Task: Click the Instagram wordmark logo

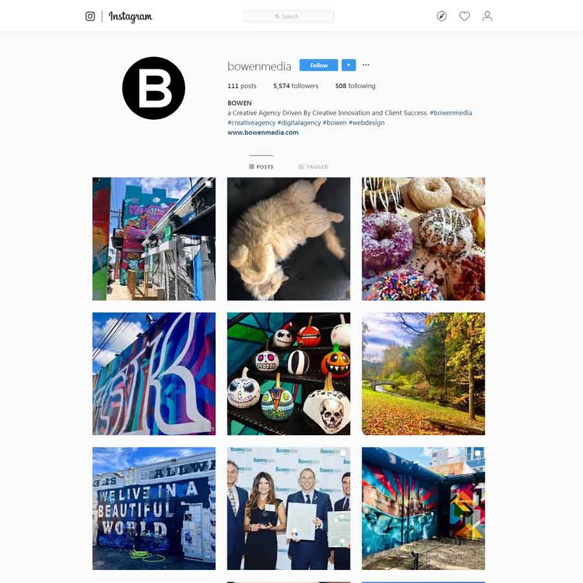Action: click(x=130, y=17)
